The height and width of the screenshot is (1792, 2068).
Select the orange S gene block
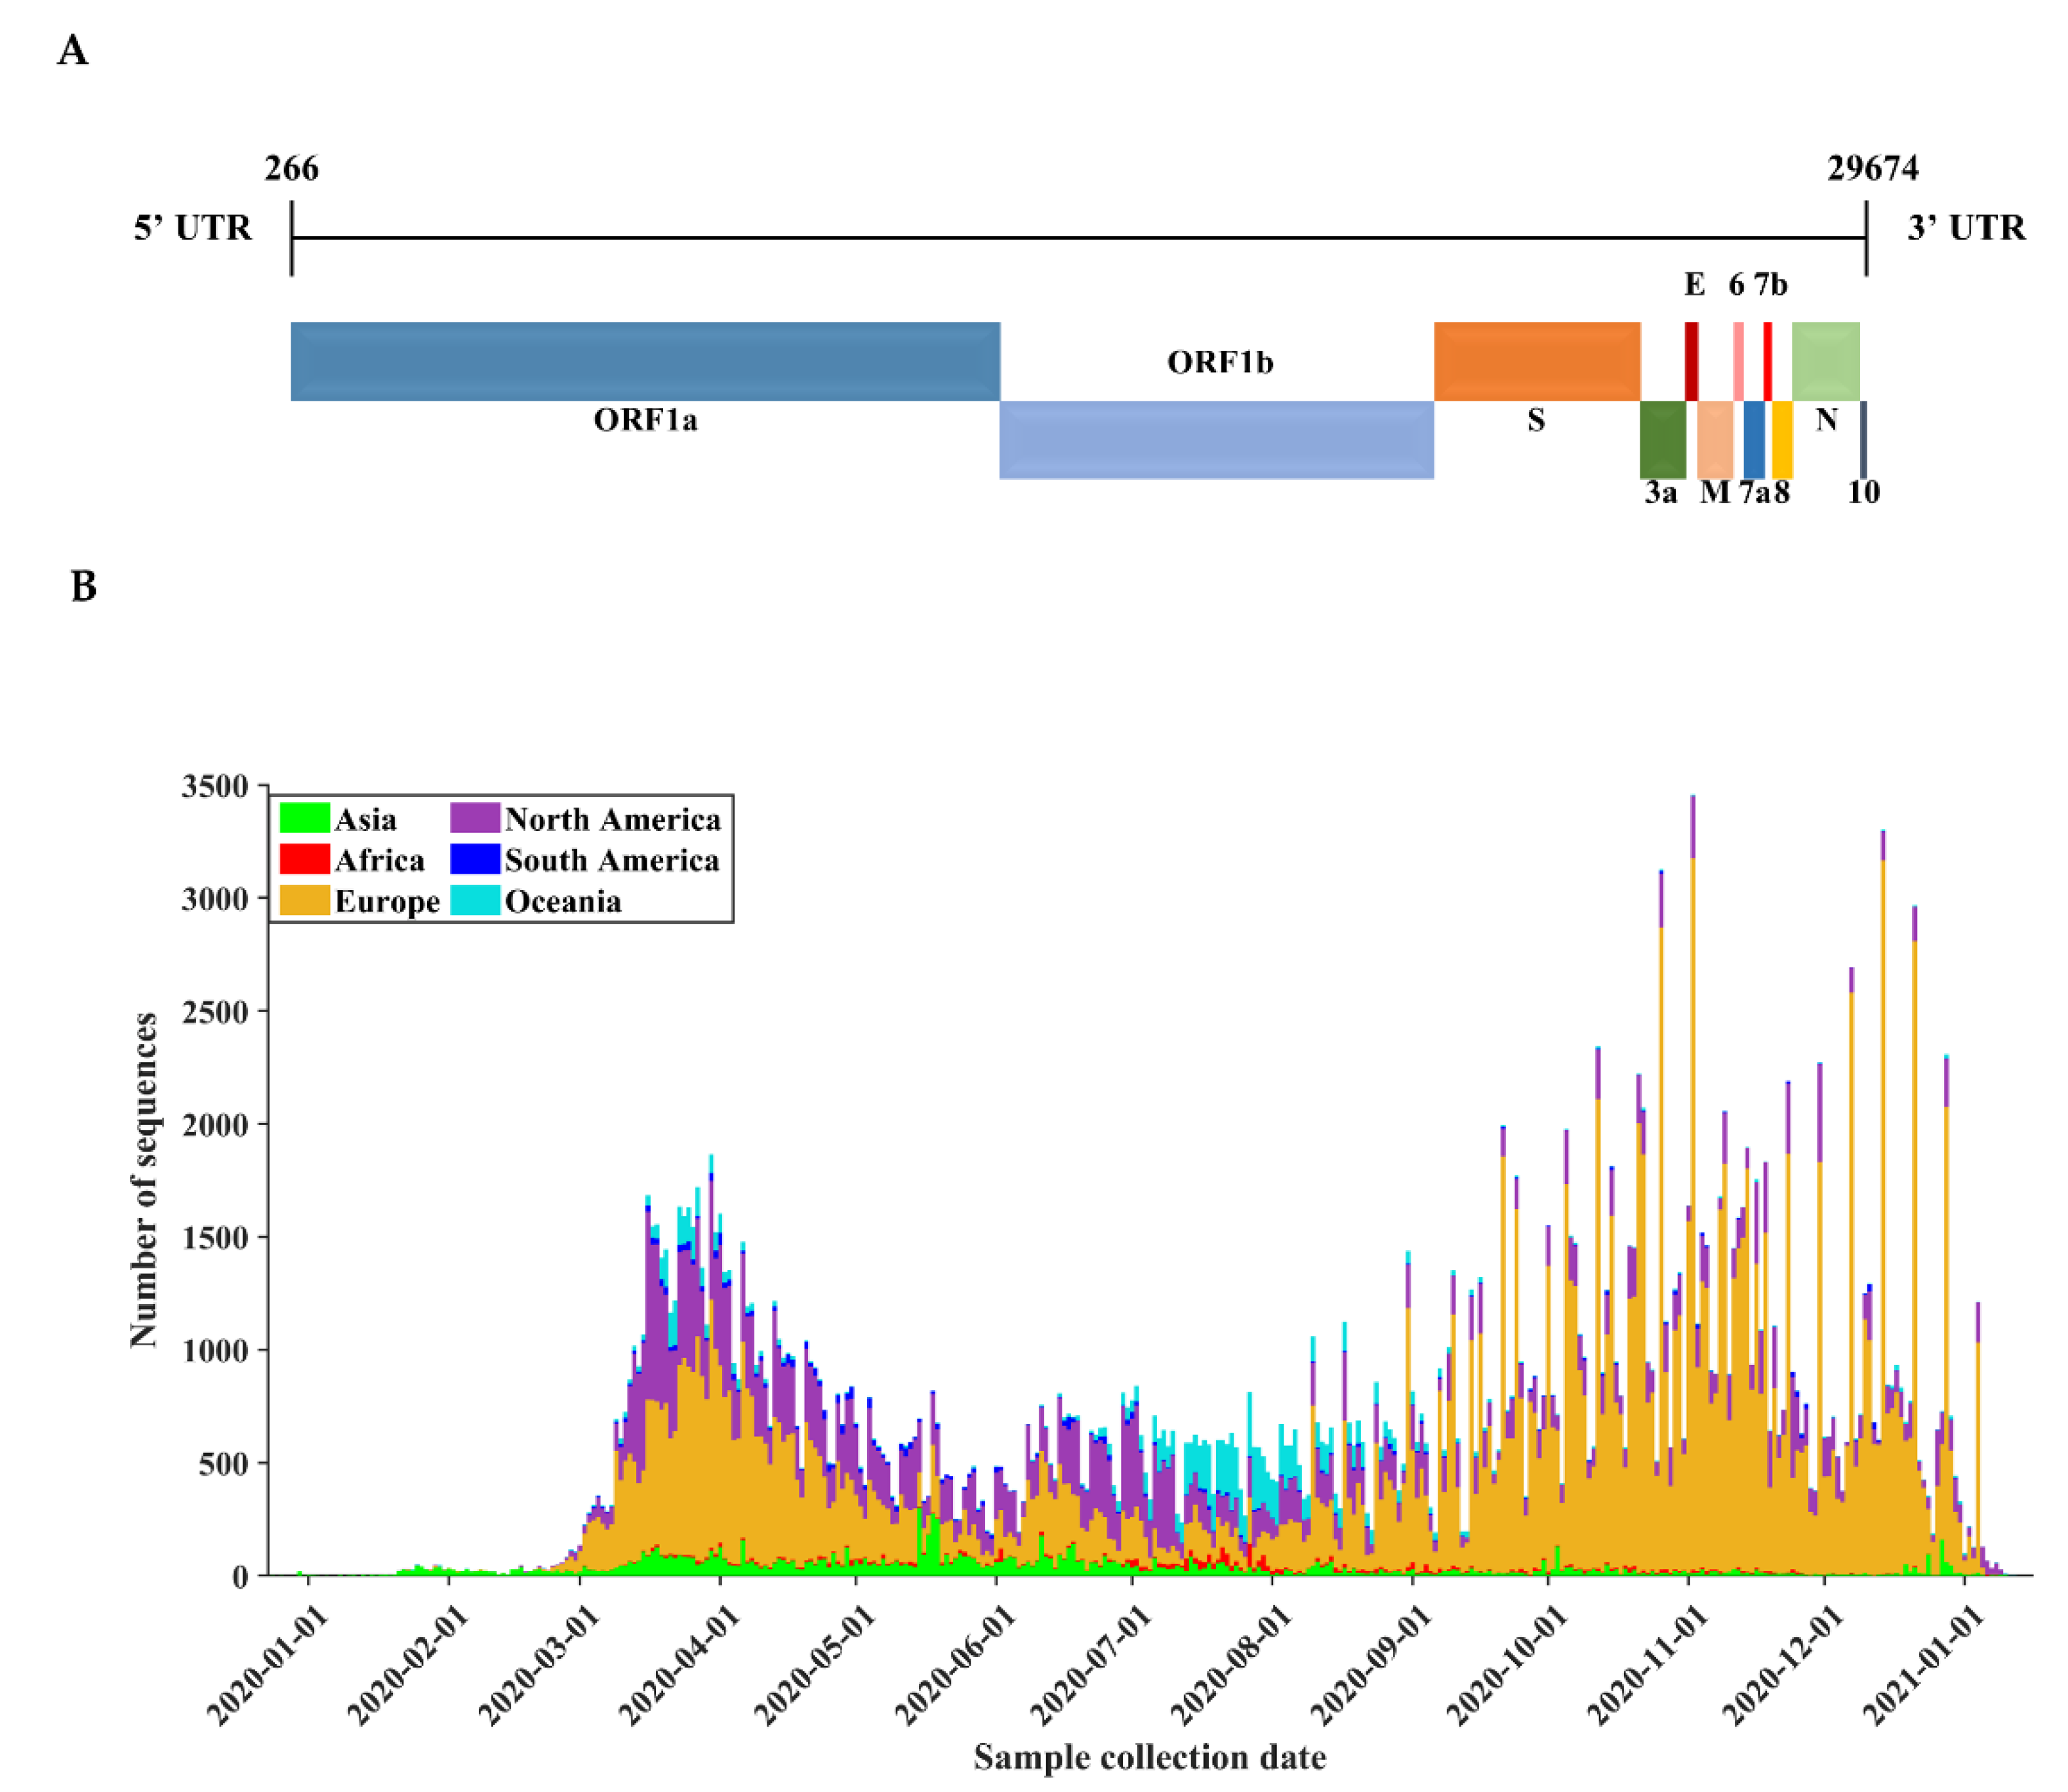coord(1537,361)
